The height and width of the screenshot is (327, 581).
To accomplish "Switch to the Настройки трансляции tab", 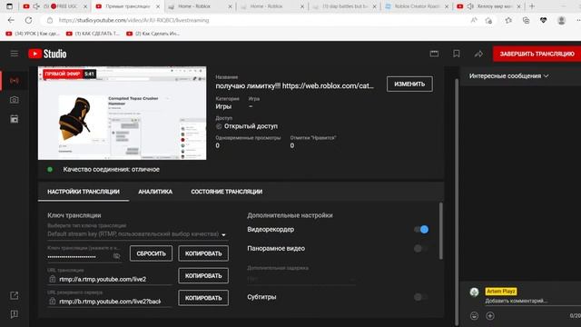I will [84, 192].
